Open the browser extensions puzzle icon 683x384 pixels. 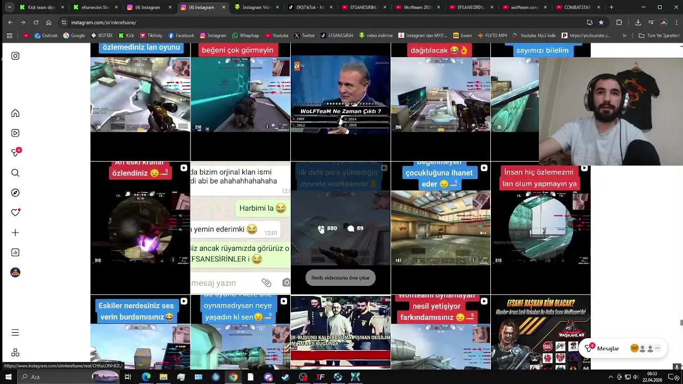pos(619,22)
